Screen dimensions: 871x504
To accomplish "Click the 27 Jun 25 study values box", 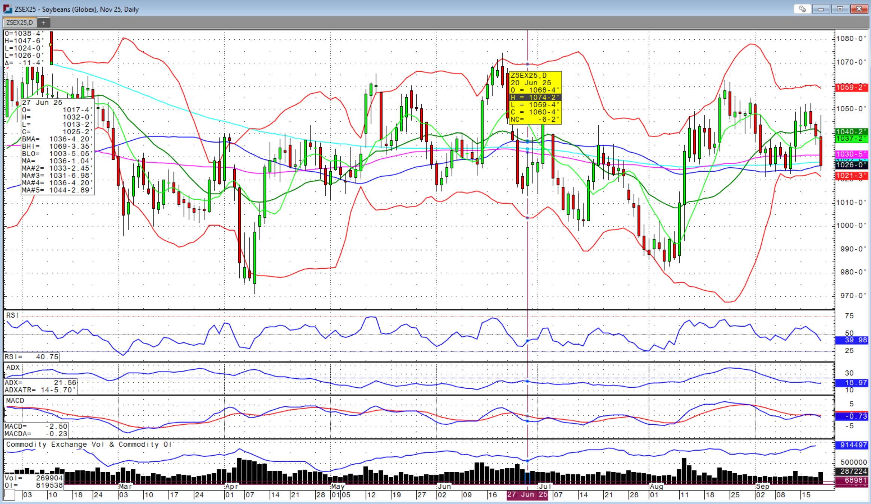I will click(x=58, y=146).
